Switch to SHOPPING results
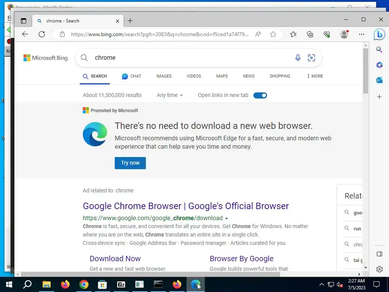 point(280,76)
